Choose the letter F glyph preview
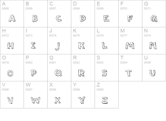This screenshot has width=166, height=121. click(x=130, y=18)
